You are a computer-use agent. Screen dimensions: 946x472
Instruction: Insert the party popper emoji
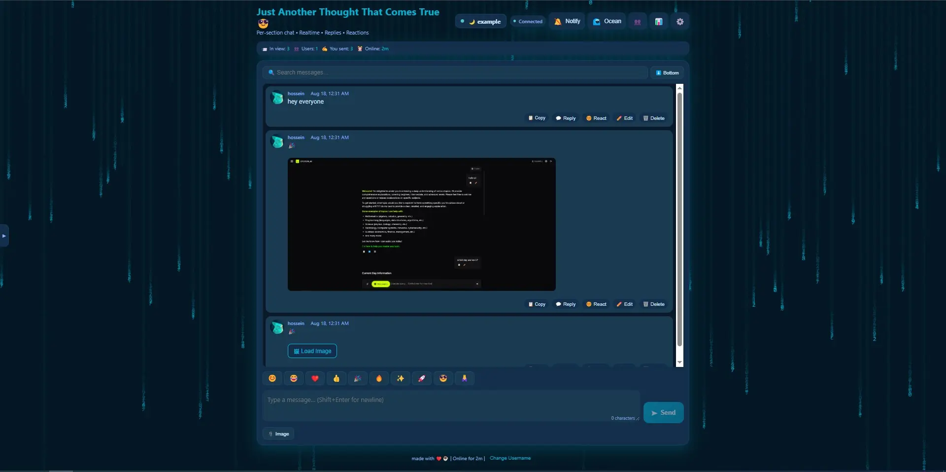[x=358, y=378]
